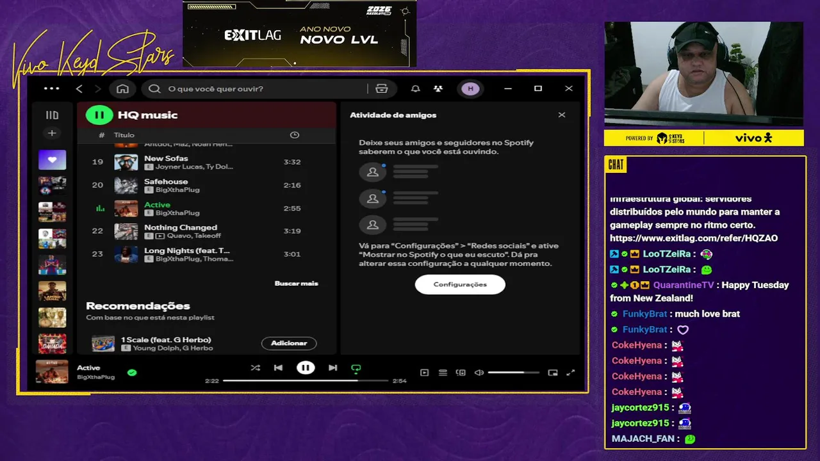Skip to the next track

point(332,368)
